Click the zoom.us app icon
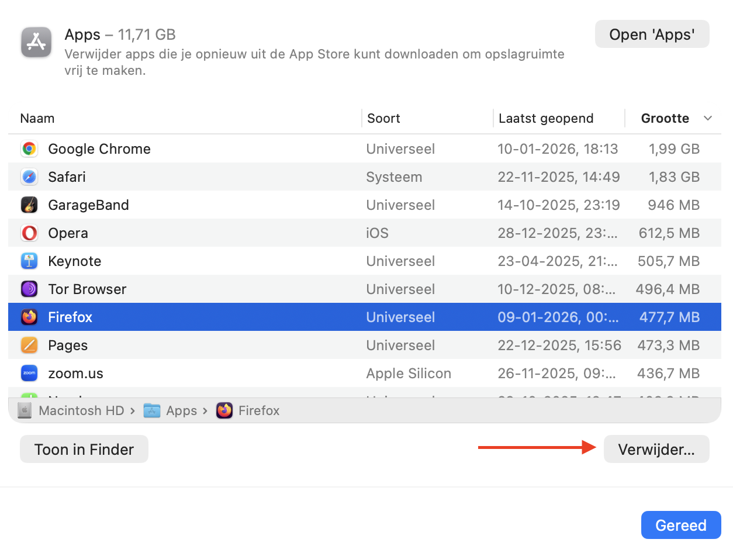This screenshot has height=546, width=733. [x=29, y=373]
